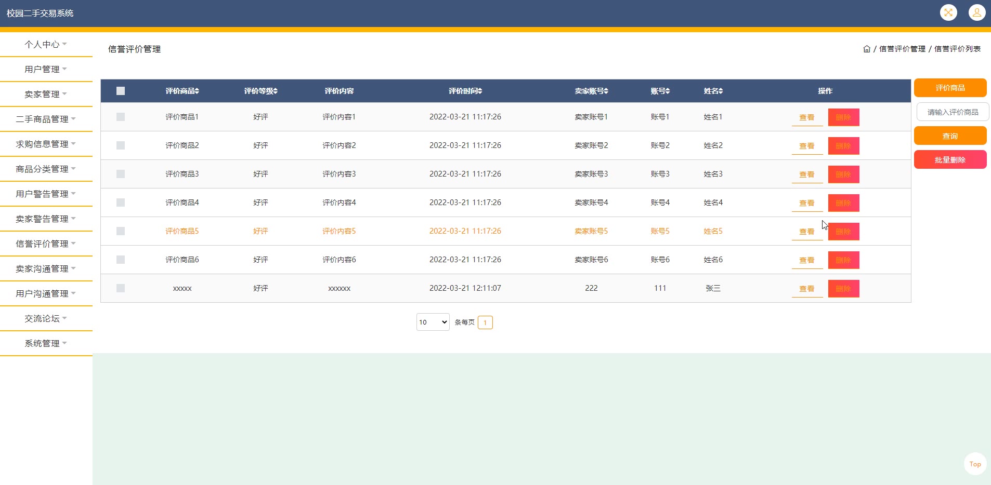Click the fullscreen toggle icon in header
This screenshot has width=991, height=485.
coord(948,12)
